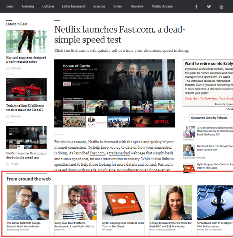Open sidebar 'Myth: Keeping Data Onsite' sponsored link
The image size is (233, 238).
(x=215, y=166)
